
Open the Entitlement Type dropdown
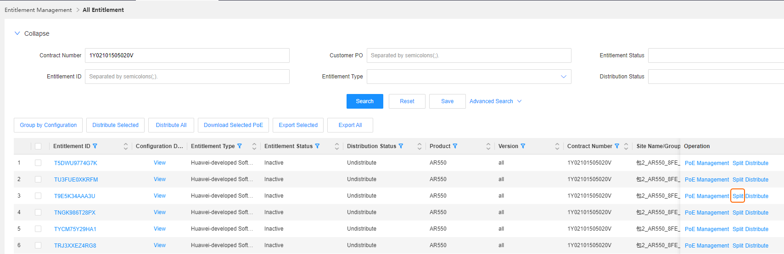469,77
